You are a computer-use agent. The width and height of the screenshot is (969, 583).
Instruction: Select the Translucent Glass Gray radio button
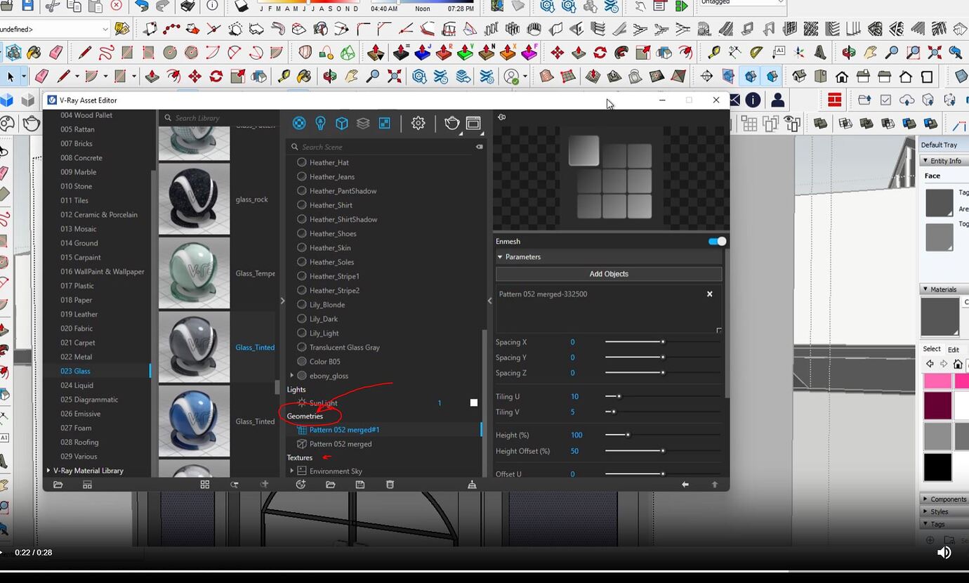302,347
